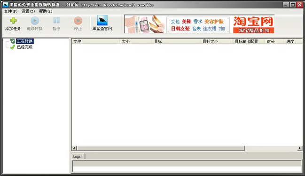Click the green recycle icon beside 正在转换
This screenshot has width=305, height=176.
[13, 41]
